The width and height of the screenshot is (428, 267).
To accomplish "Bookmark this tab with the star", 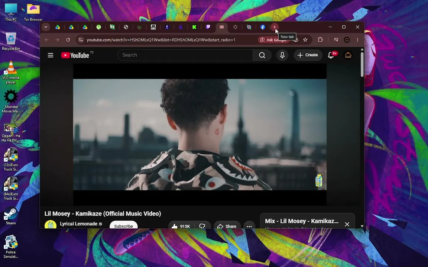I will [305, 40].
